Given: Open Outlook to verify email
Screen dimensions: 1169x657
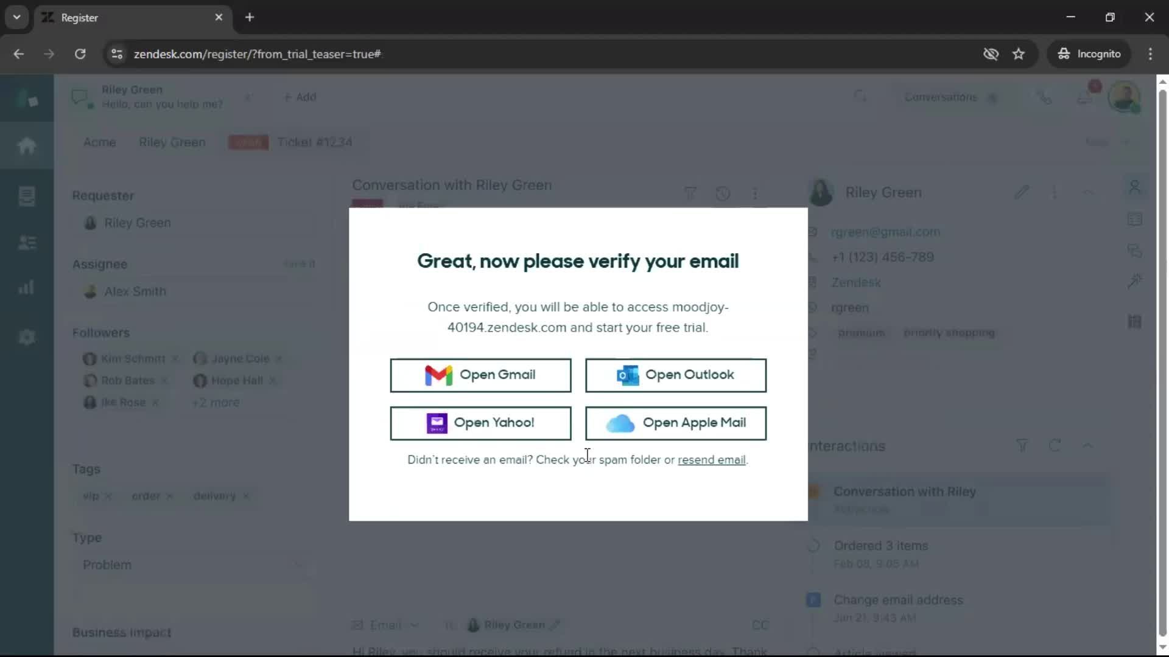Looking at the screenshot, I should click(x=676, y=375).
